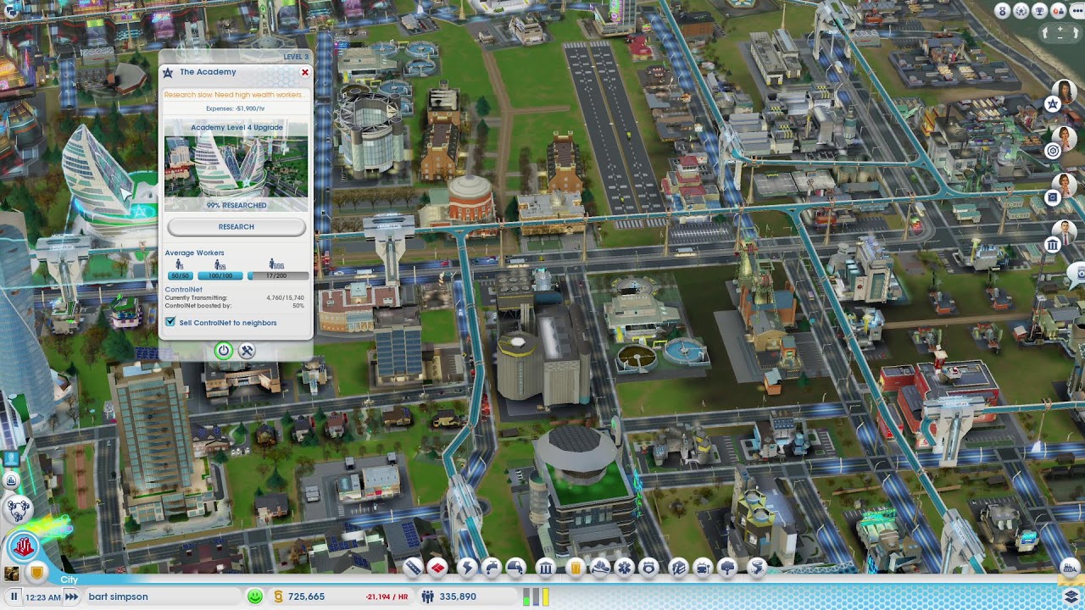This screenshot has height=610, width=1085.
Task: Open the Water menu with faucet icon
Action: tap(492, 568)
